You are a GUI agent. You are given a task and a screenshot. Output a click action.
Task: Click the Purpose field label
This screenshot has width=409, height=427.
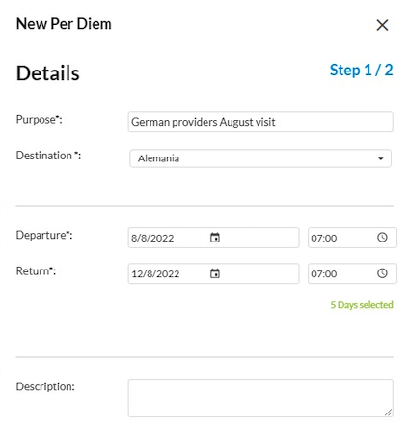coord(40,120)
